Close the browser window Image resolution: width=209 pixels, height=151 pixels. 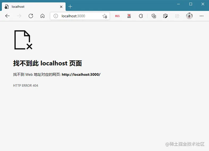pos(203,4)
